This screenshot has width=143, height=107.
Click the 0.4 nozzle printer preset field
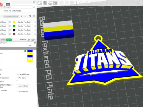[16, 7]
